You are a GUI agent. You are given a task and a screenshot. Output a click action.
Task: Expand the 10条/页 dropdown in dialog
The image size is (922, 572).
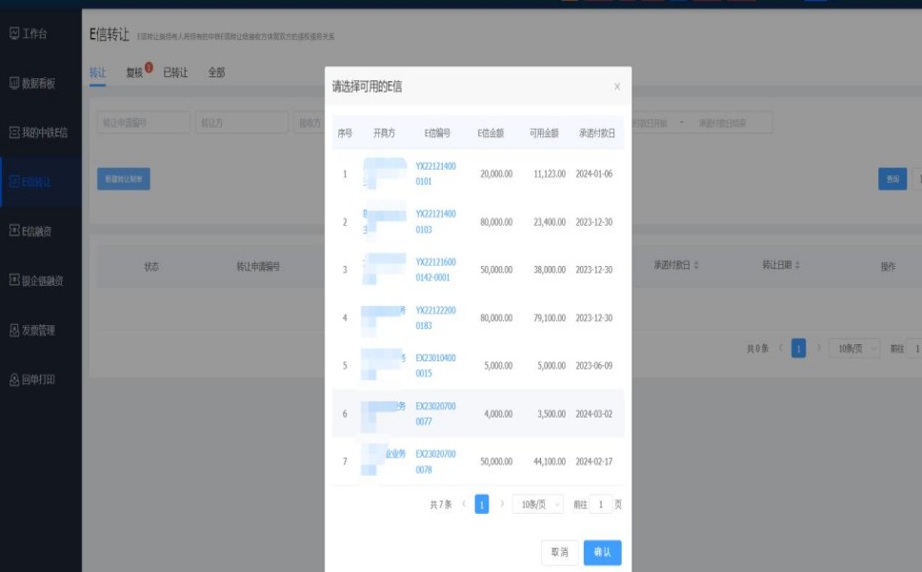[x=538, y=504]
